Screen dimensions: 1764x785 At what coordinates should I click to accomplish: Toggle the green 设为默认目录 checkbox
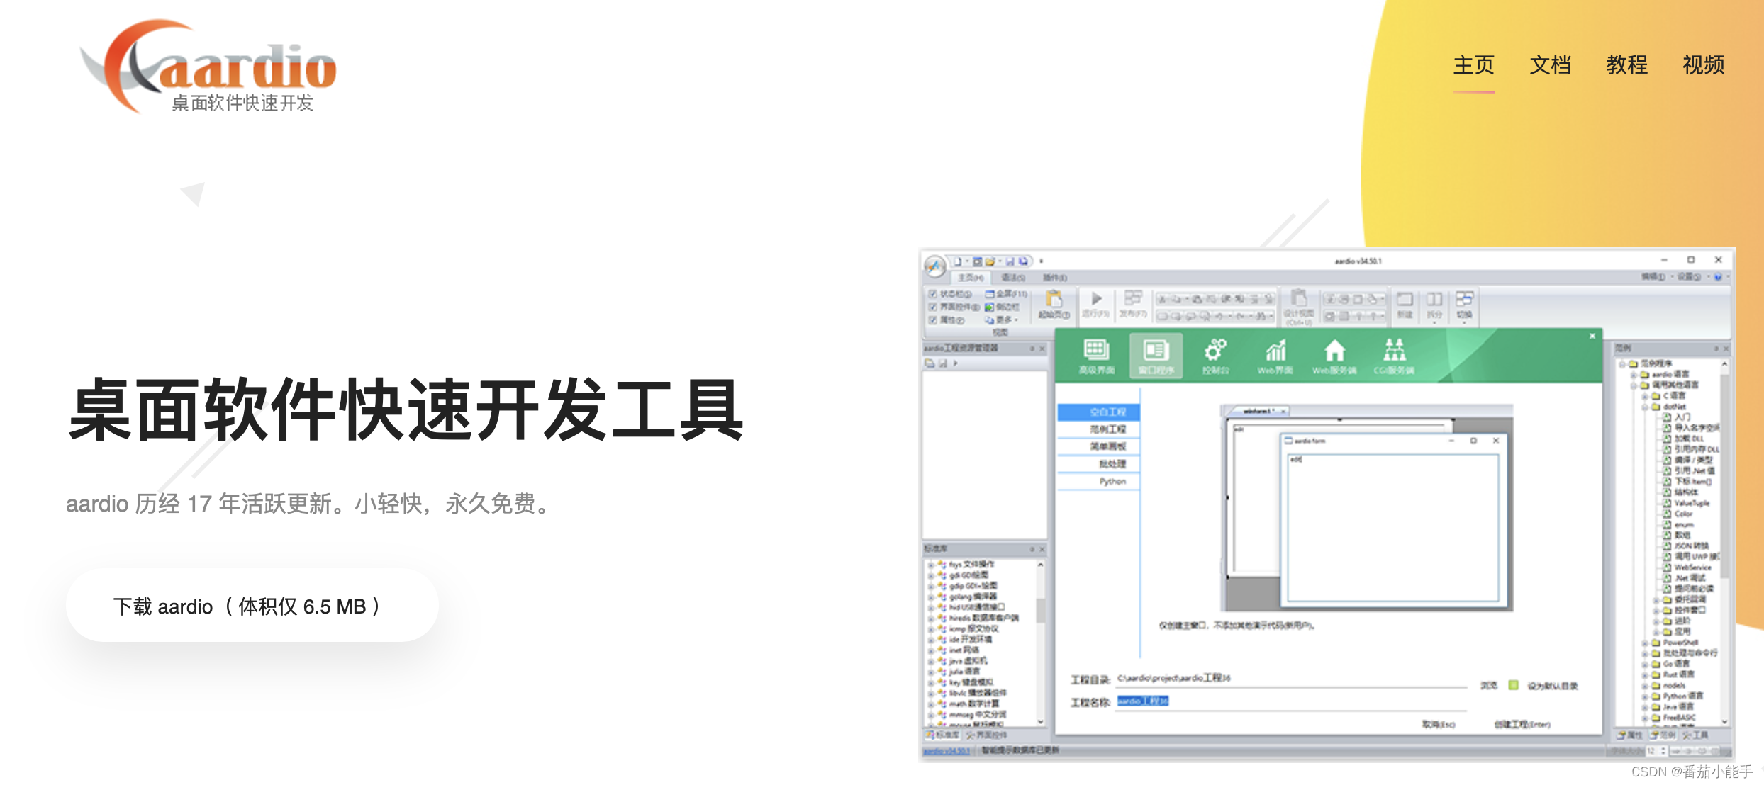click(x=1513, y=685)
